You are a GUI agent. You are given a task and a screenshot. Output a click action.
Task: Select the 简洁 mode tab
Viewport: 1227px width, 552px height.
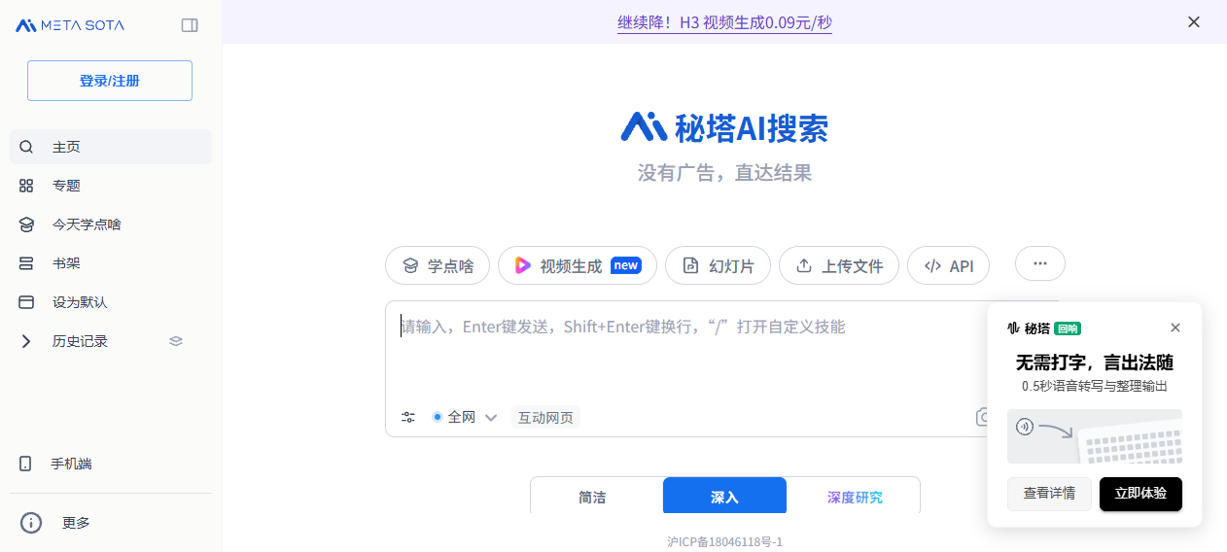[x=592, y=497]
